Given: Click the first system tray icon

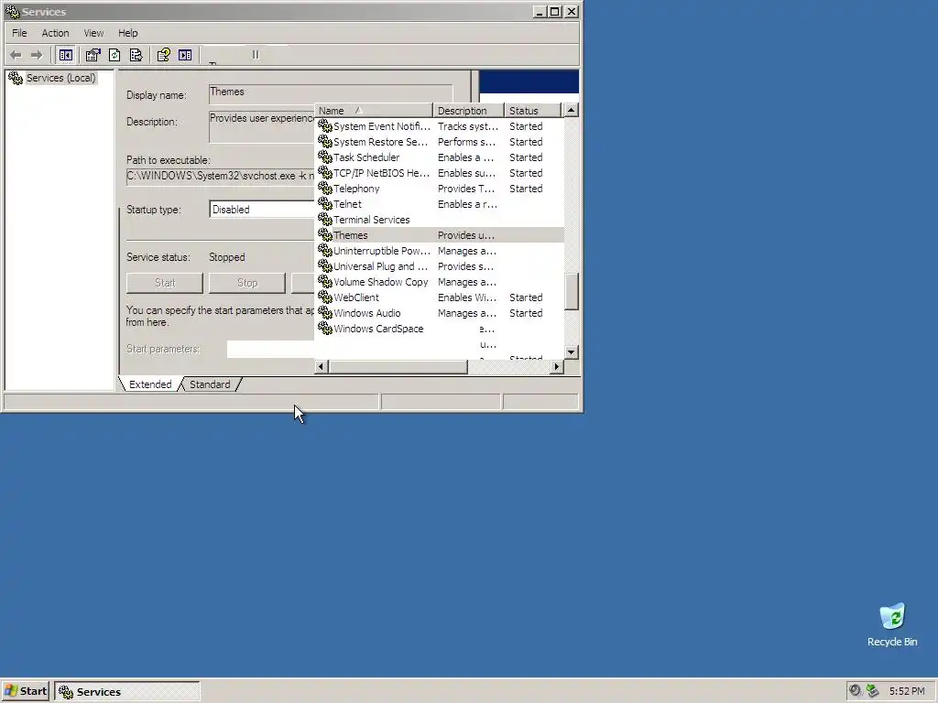Looking at the screenshot, I should [x=856, y=690].
